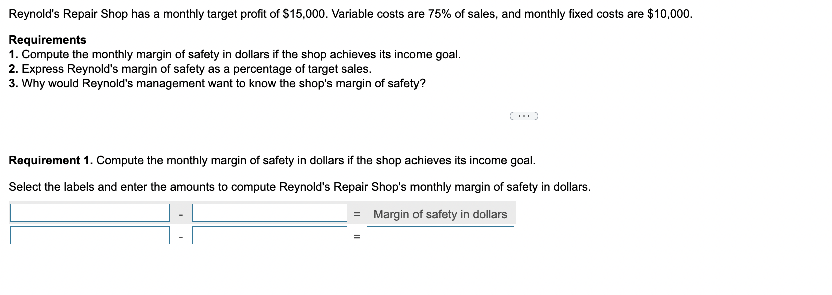This screenshot has height=295, width=832.
Task: Open the first label selector in row two
Action: coord(89,235)
